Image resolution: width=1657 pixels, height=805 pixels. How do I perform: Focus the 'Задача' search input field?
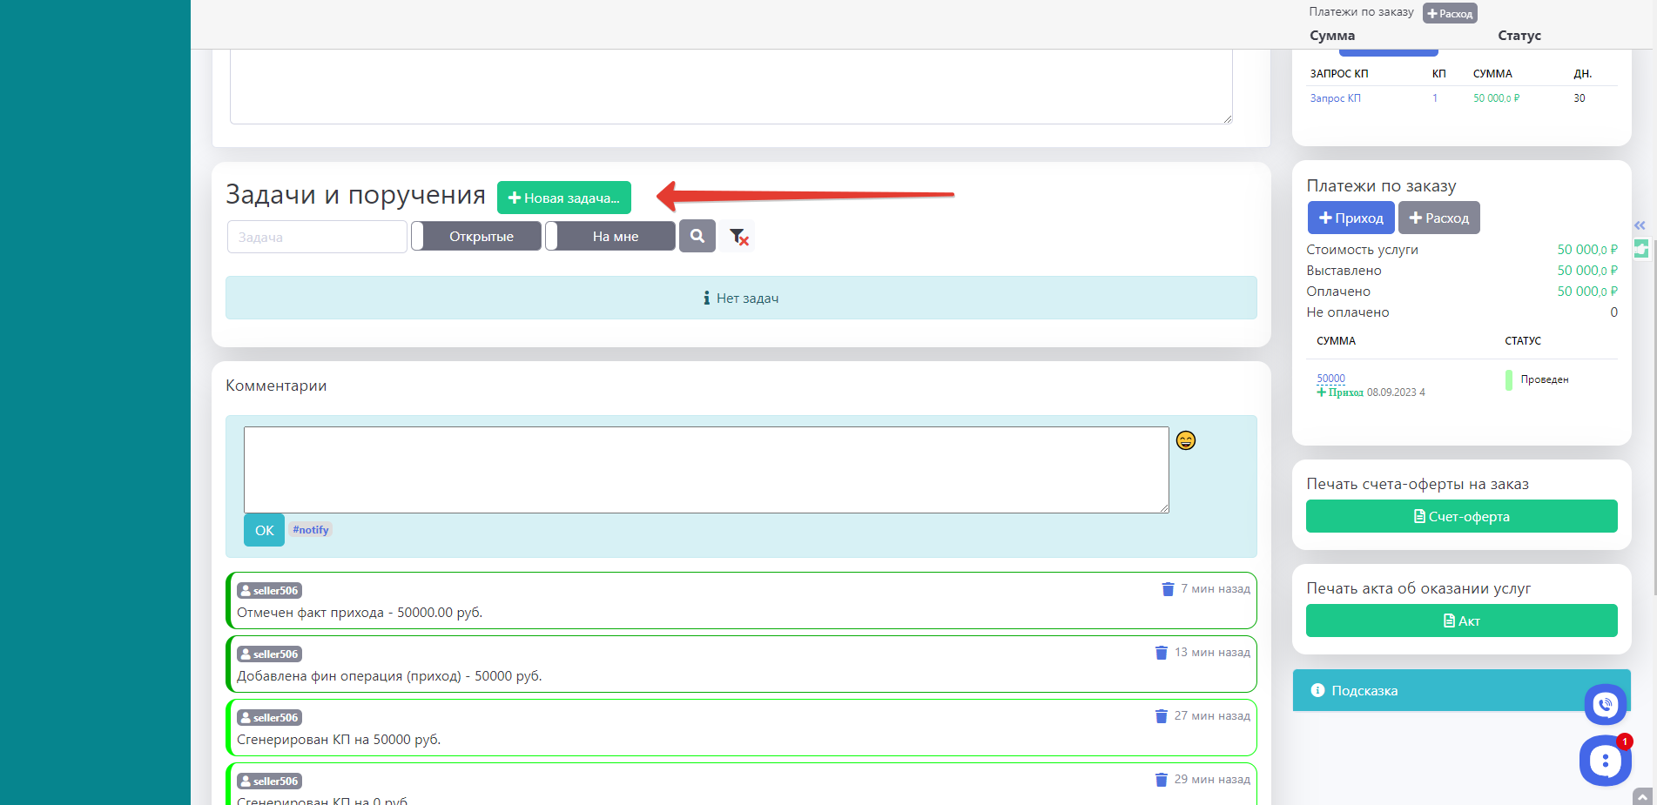pyautogui.click(x=317, y=237)
